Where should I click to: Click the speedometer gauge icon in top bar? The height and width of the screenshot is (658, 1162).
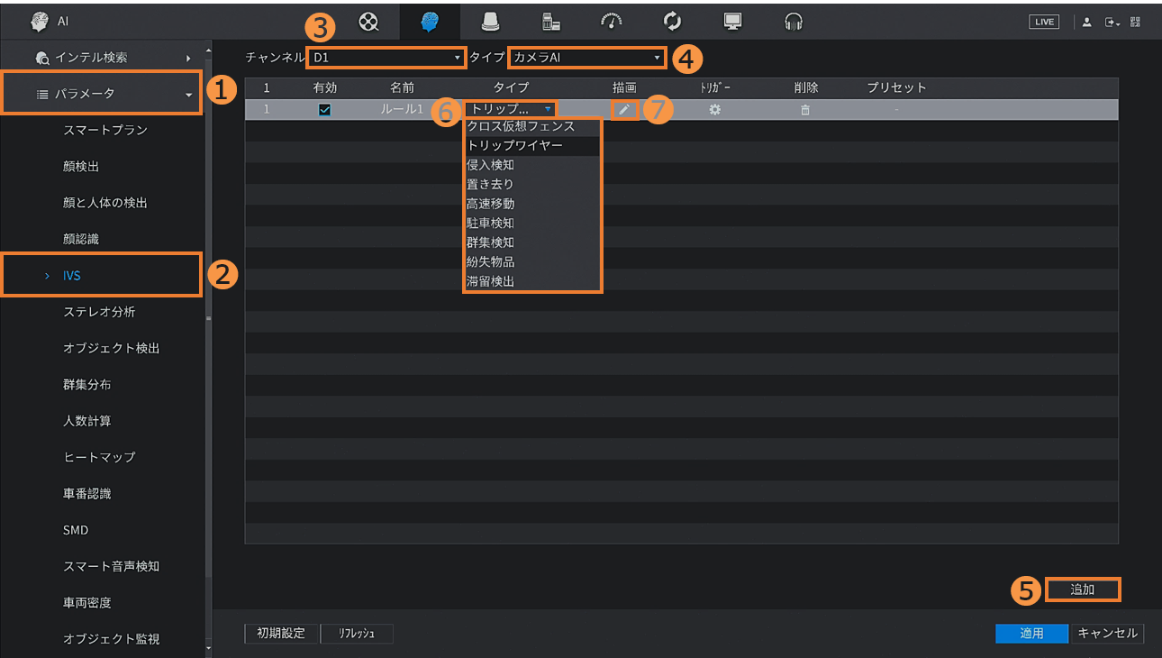click(x=611, y=22)
